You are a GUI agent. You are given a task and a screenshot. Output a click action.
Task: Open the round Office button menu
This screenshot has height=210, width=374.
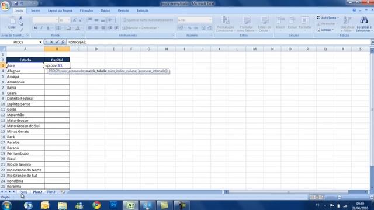click(5, 5)
